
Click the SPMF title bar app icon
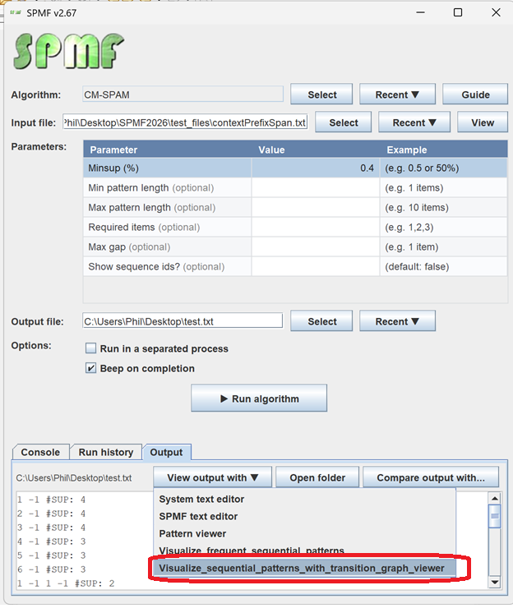pos(16,13)
